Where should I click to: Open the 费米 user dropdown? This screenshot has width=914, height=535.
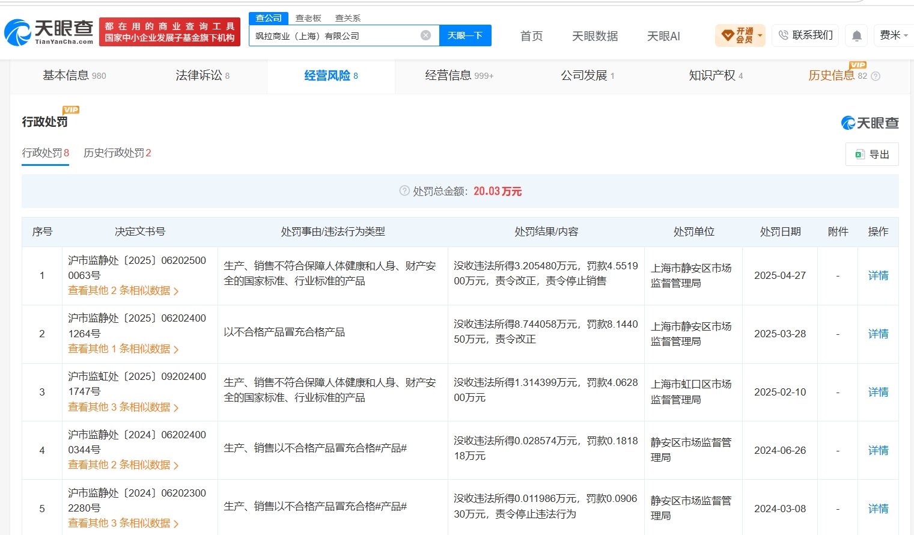(x=893, y=35)
